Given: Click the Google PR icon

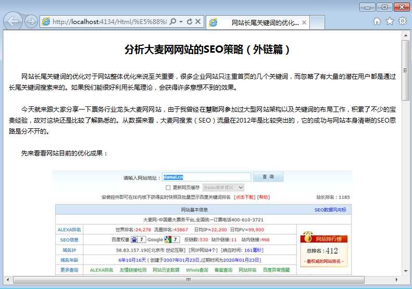Looking at the screenshot, I should 168,239.
